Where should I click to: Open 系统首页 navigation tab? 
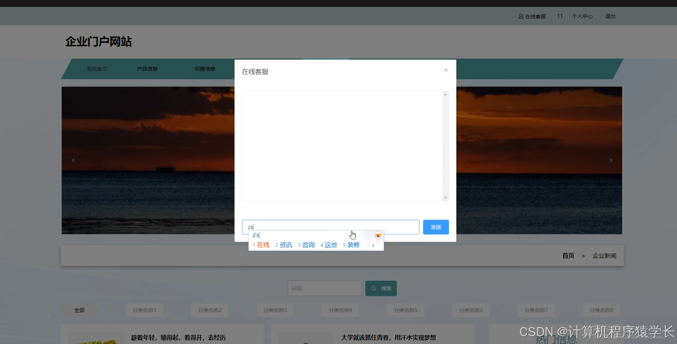[x=97, y=69]
